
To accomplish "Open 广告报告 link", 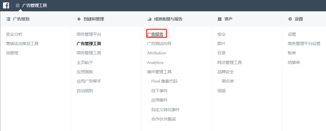I will (x=155, y=34).
